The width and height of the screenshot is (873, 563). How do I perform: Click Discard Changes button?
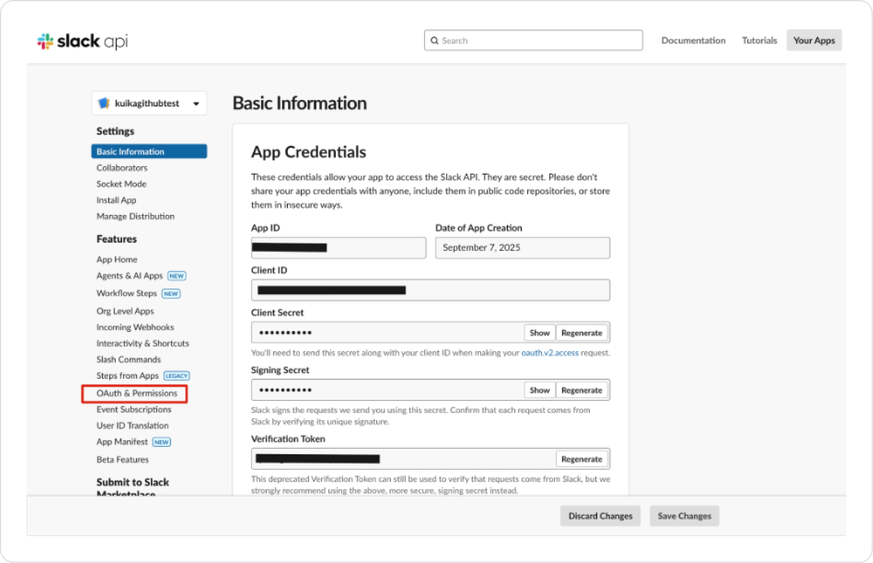click(x=600, y=516)
